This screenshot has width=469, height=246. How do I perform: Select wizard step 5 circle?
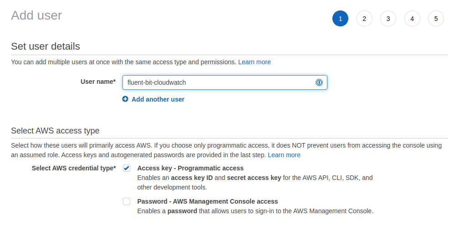tap(436, 19)
